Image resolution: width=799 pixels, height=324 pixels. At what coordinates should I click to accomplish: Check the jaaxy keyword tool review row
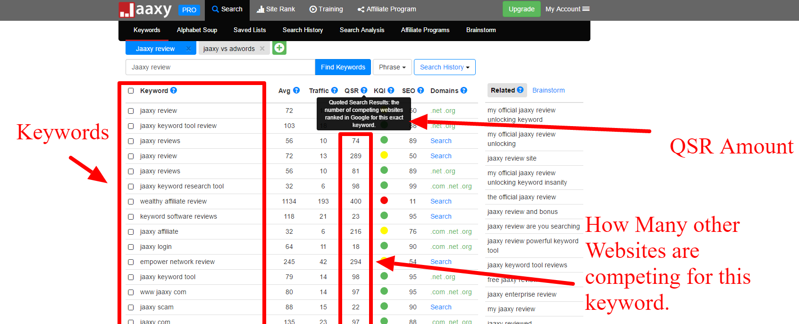click(x=131, y=126)
